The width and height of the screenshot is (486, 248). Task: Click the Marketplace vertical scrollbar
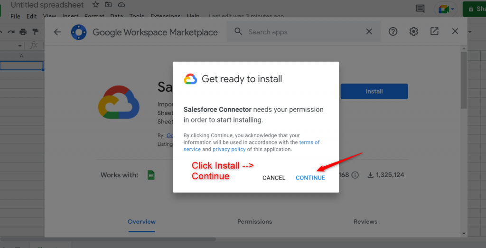(x=464, y=80)
